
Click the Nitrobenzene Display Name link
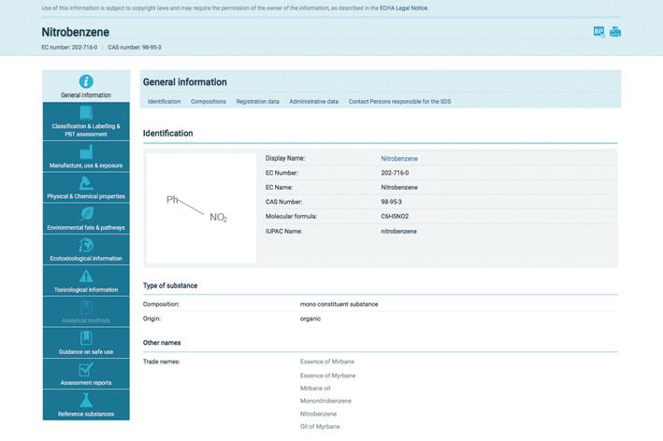[x=399, y=159]
